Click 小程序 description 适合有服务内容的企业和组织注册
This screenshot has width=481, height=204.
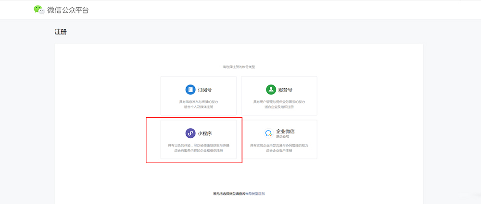tap(198, 150)
